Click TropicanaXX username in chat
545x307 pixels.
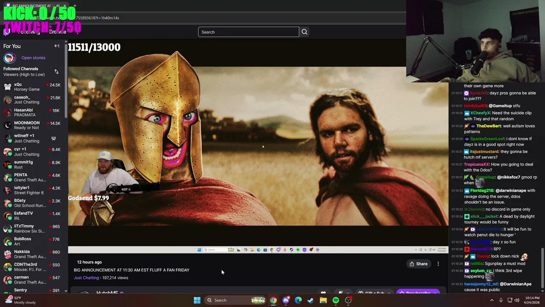point(476,164)
